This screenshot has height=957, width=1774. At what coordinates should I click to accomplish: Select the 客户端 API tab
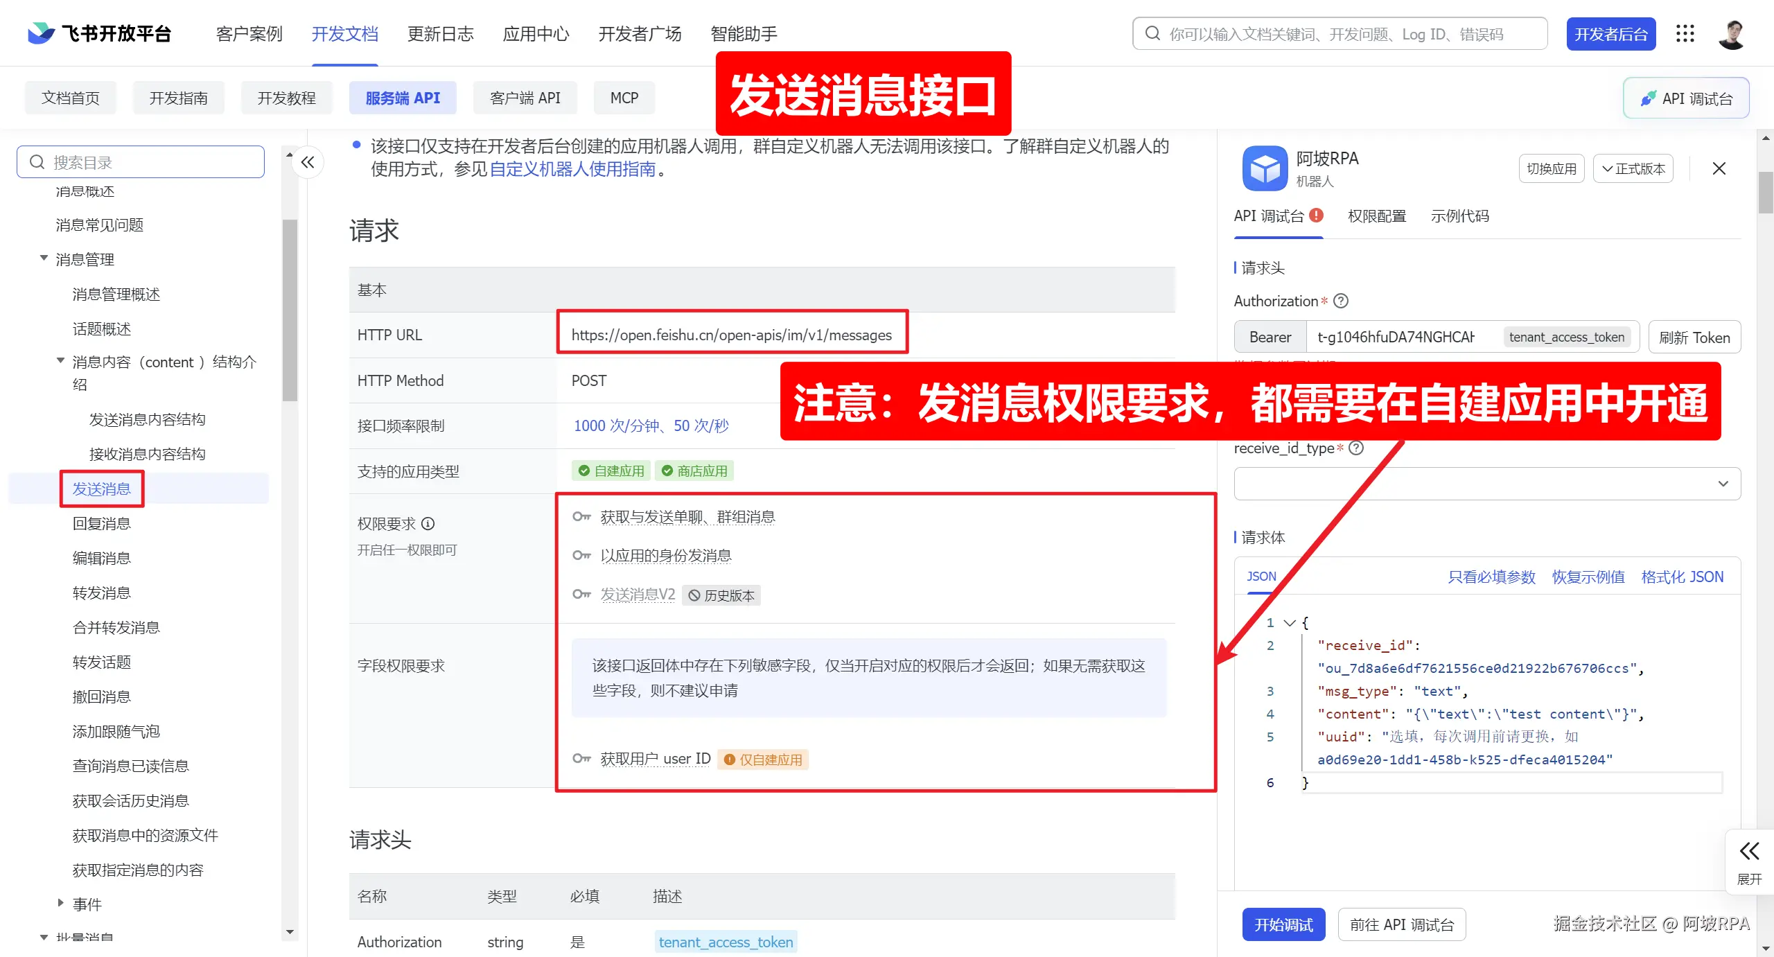pyautogui.click(x=525, y=98)
